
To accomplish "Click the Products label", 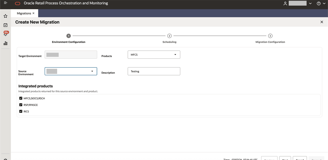I will pos(107,56).
